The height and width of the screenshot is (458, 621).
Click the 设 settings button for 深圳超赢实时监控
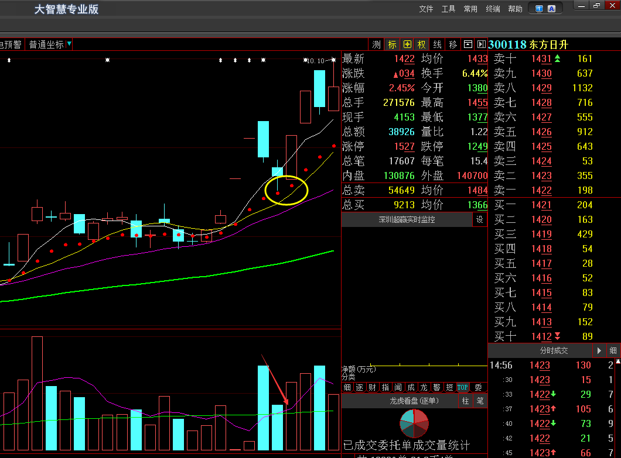tap(480, 219)
